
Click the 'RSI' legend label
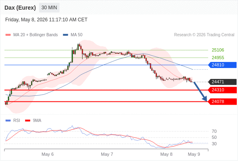(x=17, y=121)
